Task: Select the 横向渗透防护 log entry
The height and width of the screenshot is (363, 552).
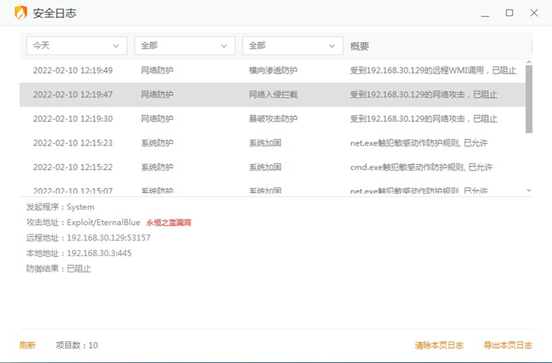Action: [272, 71]
